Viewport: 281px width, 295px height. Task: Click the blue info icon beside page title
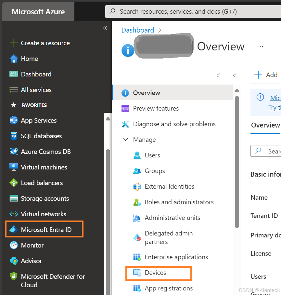click(x=128, y=50)
